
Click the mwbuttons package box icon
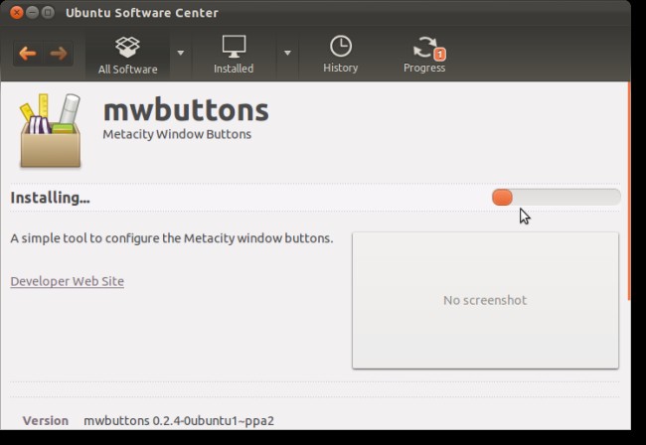coord(51,131)
